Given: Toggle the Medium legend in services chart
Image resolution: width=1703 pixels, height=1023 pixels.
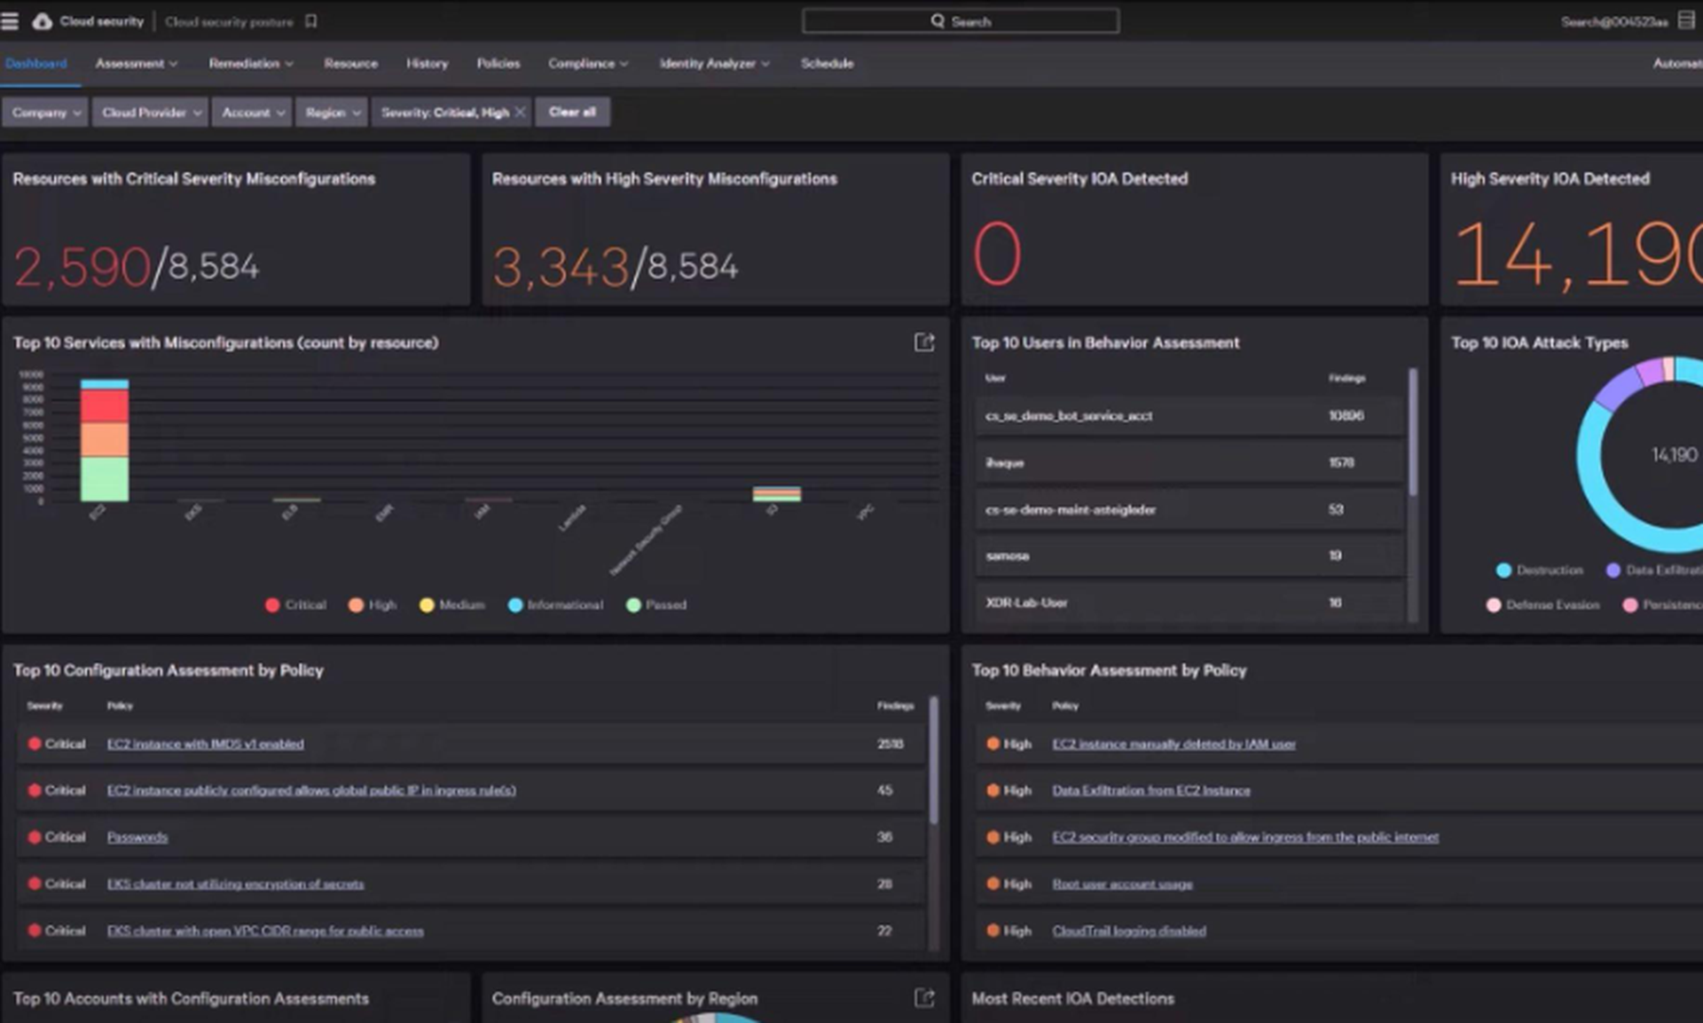Looking at the screenshot, I should click(x=452, y=605).
